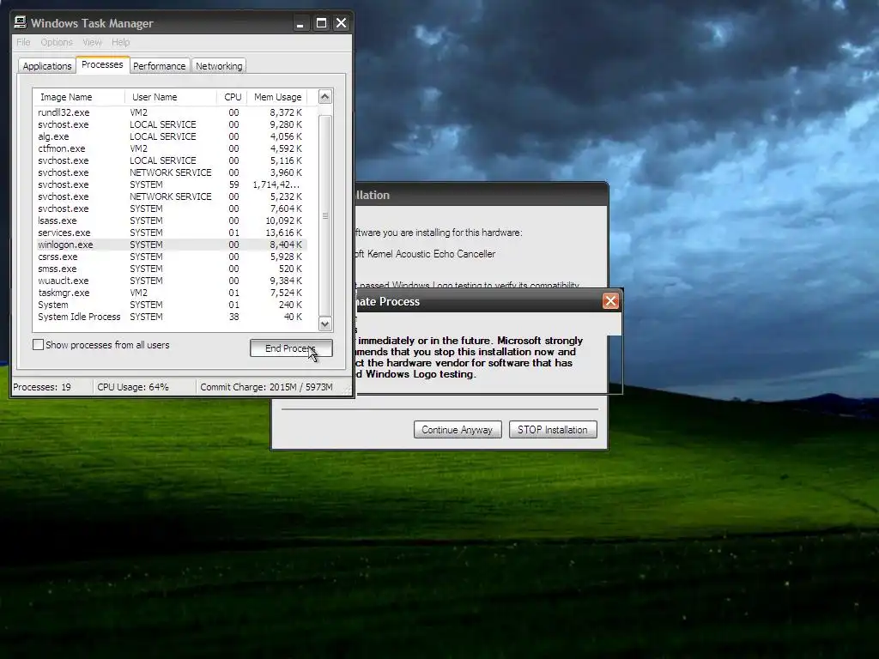The width and height of the screenshot is (879, 659).
Task: Select the ctfmon.exe process
Action: pos(171,148)
